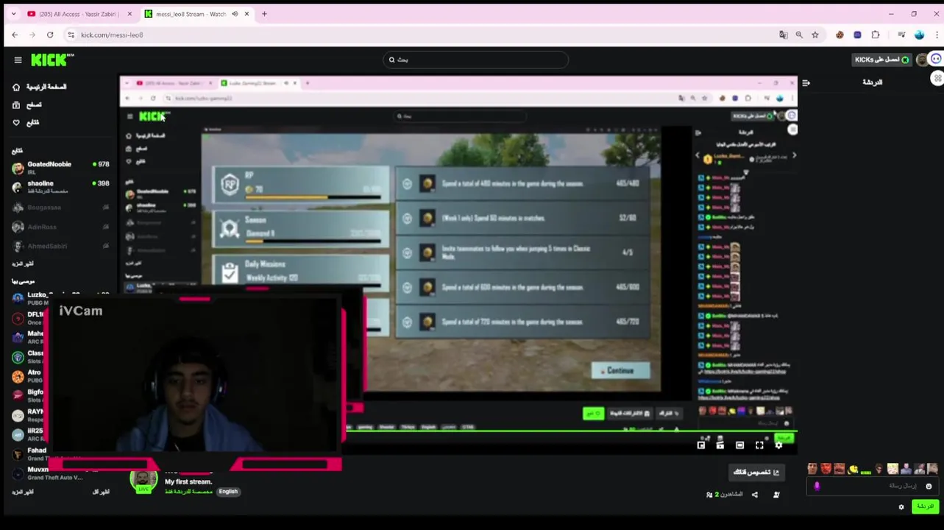944x530 pixels.
Task: Reload the current page
Action: 50,35
